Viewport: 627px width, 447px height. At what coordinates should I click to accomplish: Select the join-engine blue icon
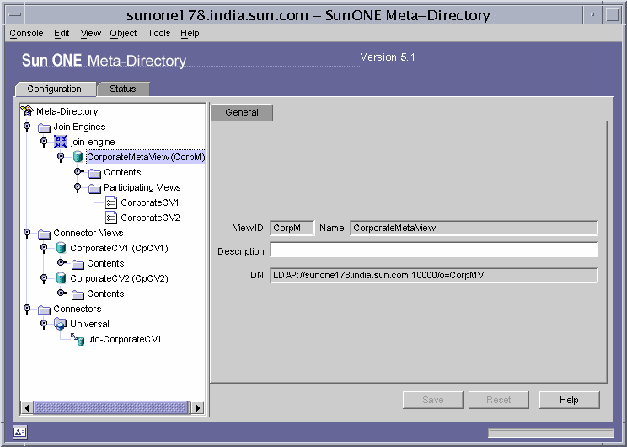(x=61, y=142)
